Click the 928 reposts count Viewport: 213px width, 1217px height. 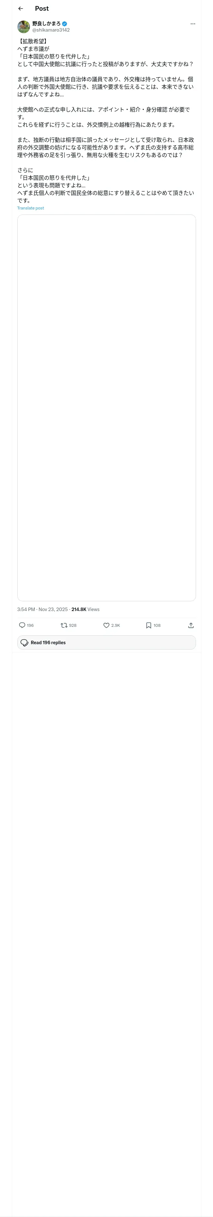(x=73, y=625)
